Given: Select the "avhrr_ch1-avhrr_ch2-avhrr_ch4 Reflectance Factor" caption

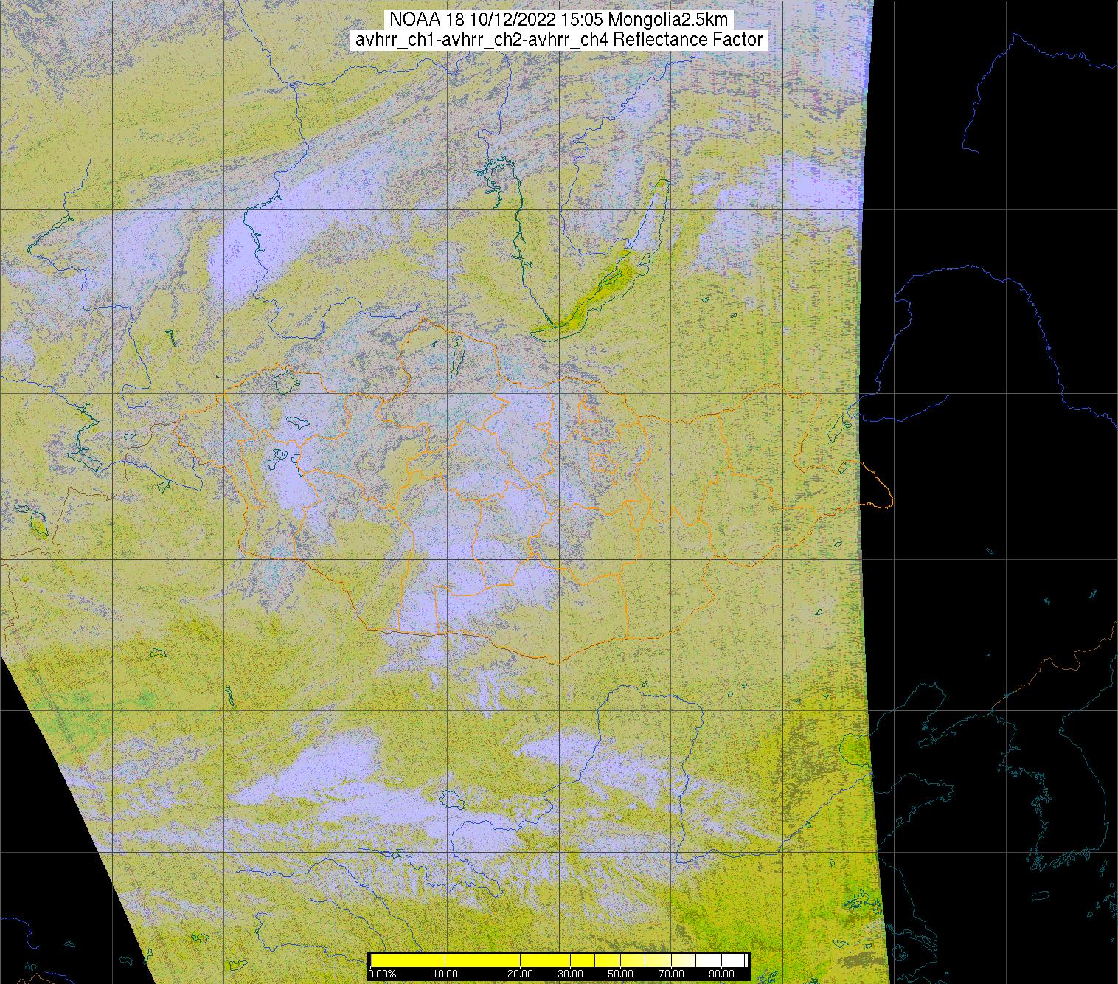Looking at the screenshot, I should point(559,40).
